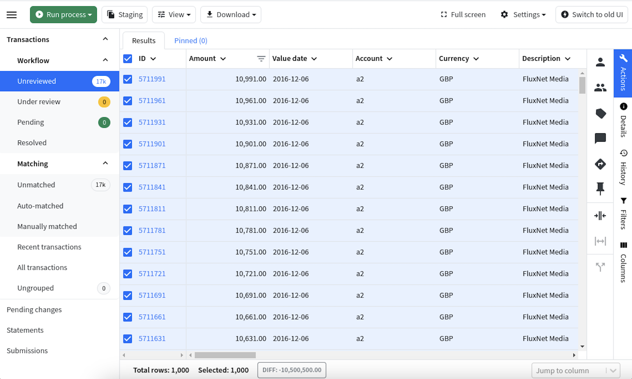632x379 pixels.
Task: Click the assign-to-group icon
Action: pos(600,88)
